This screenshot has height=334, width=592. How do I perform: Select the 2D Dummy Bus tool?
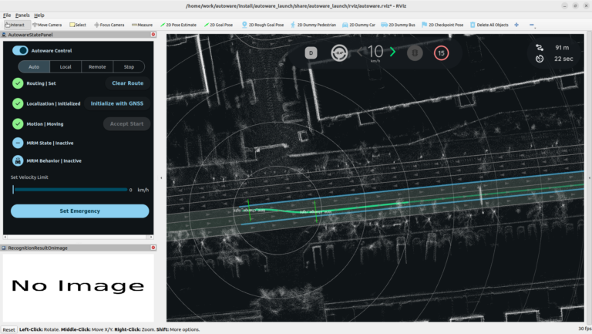[x=399, y=25]
